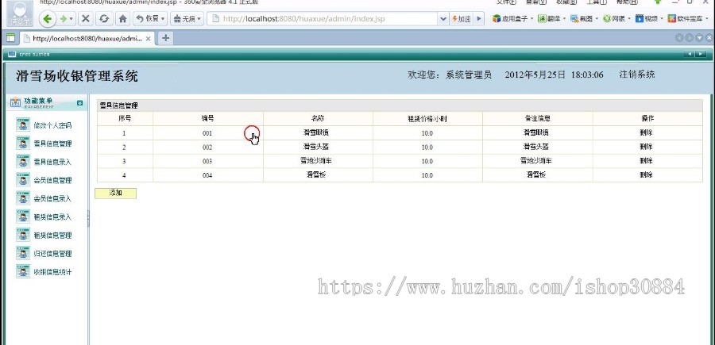Viewport: 715px width, 345px height.
Task: Click the icon beside 雪具信息录入
Action: pos(23,162)
